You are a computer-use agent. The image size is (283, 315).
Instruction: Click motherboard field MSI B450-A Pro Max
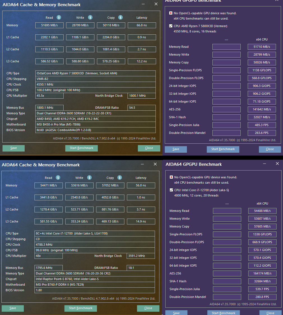tap(96, 125)
